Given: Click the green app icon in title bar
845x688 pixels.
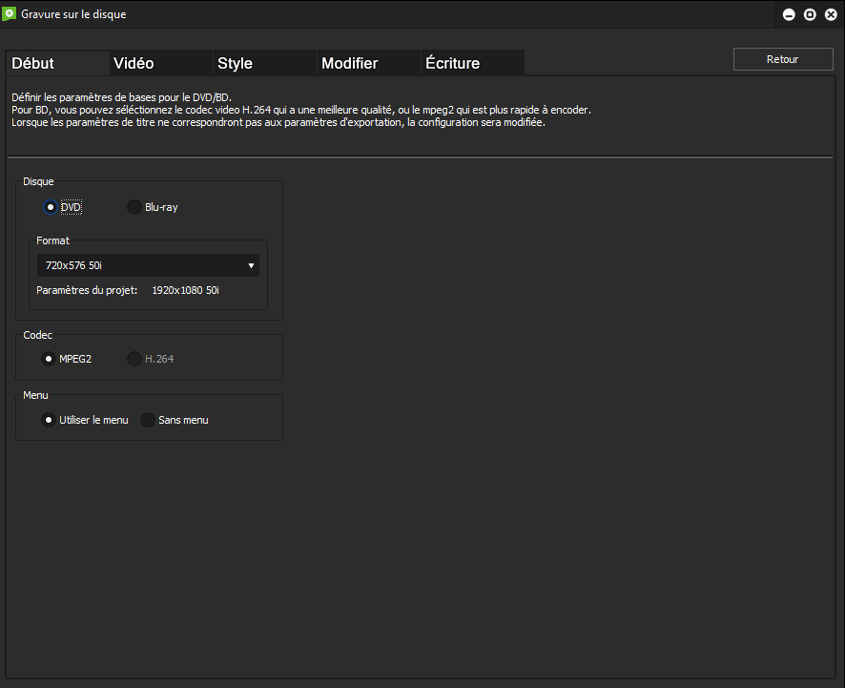Looking at the screenshot, I should click(10, 14).
